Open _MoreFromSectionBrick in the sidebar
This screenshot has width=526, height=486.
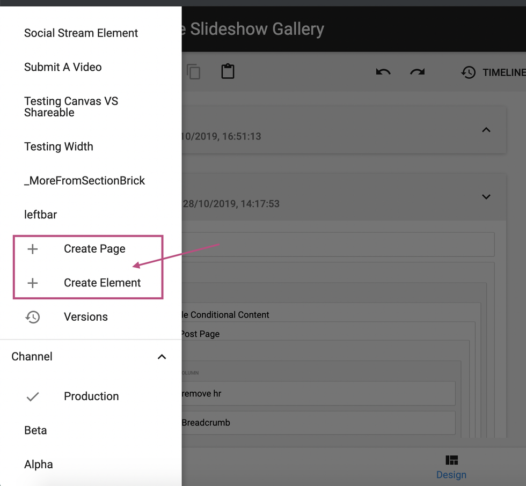coord(84,181)
